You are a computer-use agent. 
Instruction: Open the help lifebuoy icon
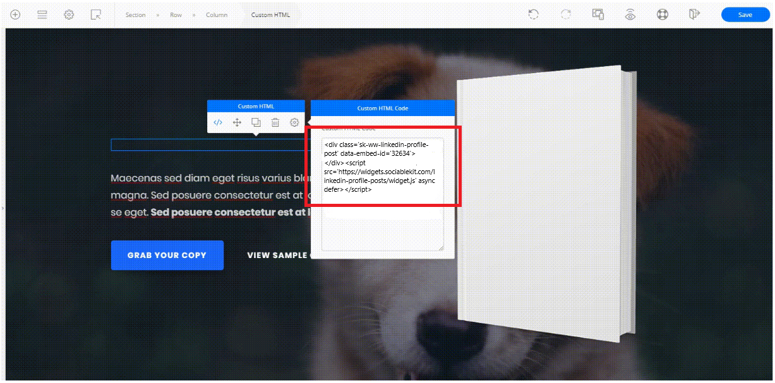coord(662,15)
